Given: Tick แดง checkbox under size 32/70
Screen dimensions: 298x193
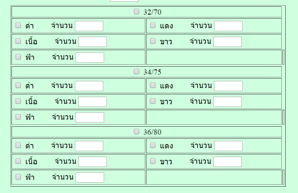Looking at the screenshot, I should coord(153,25).
